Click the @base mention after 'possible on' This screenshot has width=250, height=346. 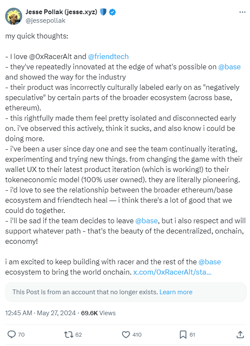pos(230,67)
